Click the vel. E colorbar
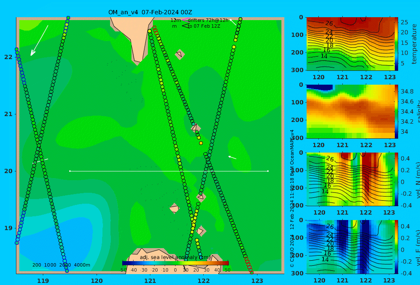 pyautogui.click(x=396, y=247)
